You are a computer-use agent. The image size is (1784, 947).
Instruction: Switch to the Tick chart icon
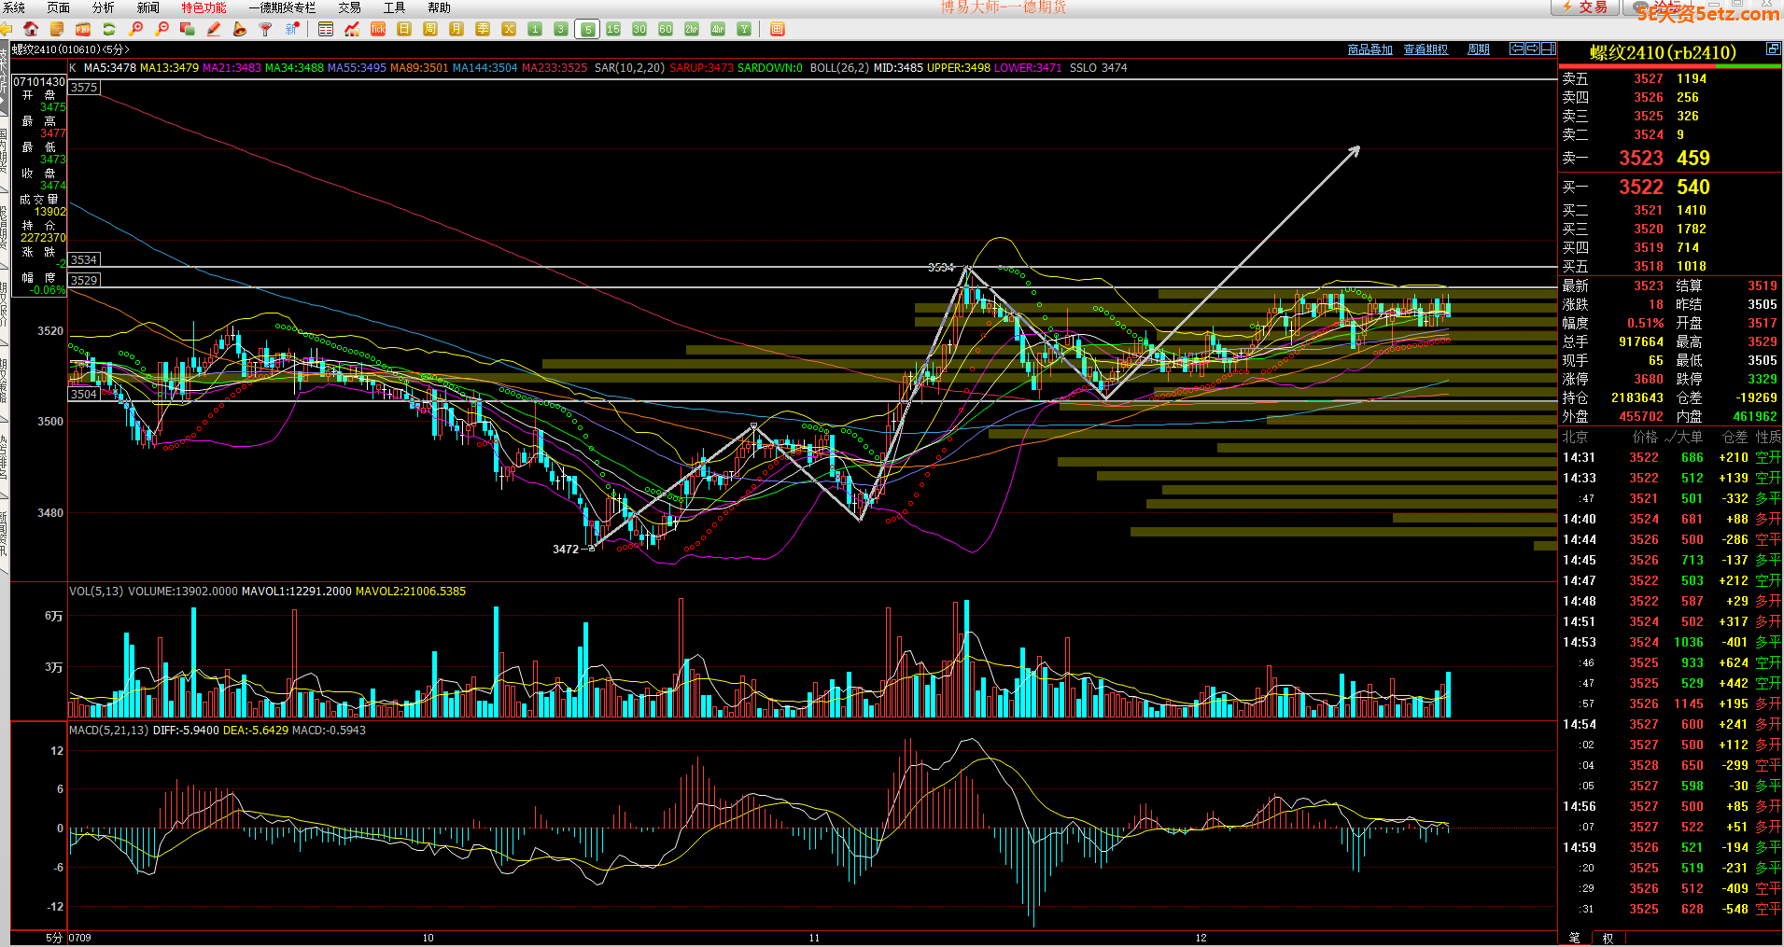click(378, 29)
